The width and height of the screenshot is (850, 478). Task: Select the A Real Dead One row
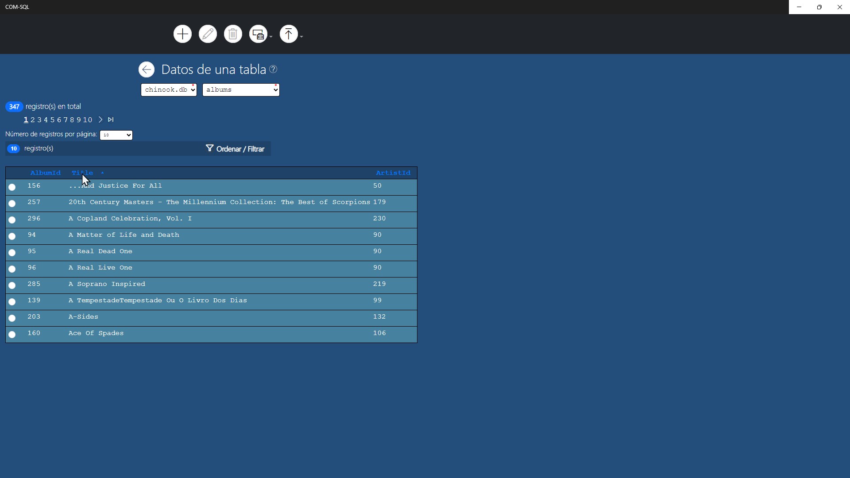click(12, 253)
